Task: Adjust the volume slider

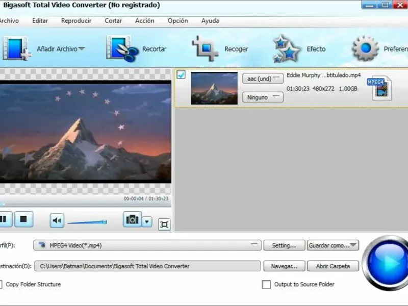Action: point(87,222)
